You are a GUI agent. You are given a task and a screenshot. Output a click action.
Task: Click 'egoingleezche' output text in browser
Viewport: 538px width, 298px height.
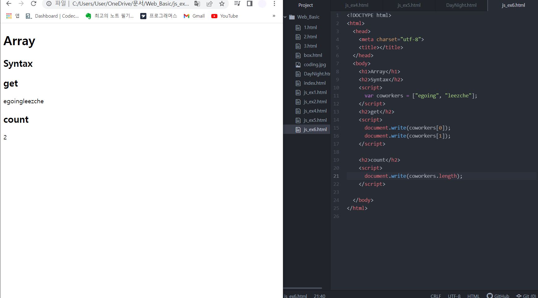click(23, 101)
